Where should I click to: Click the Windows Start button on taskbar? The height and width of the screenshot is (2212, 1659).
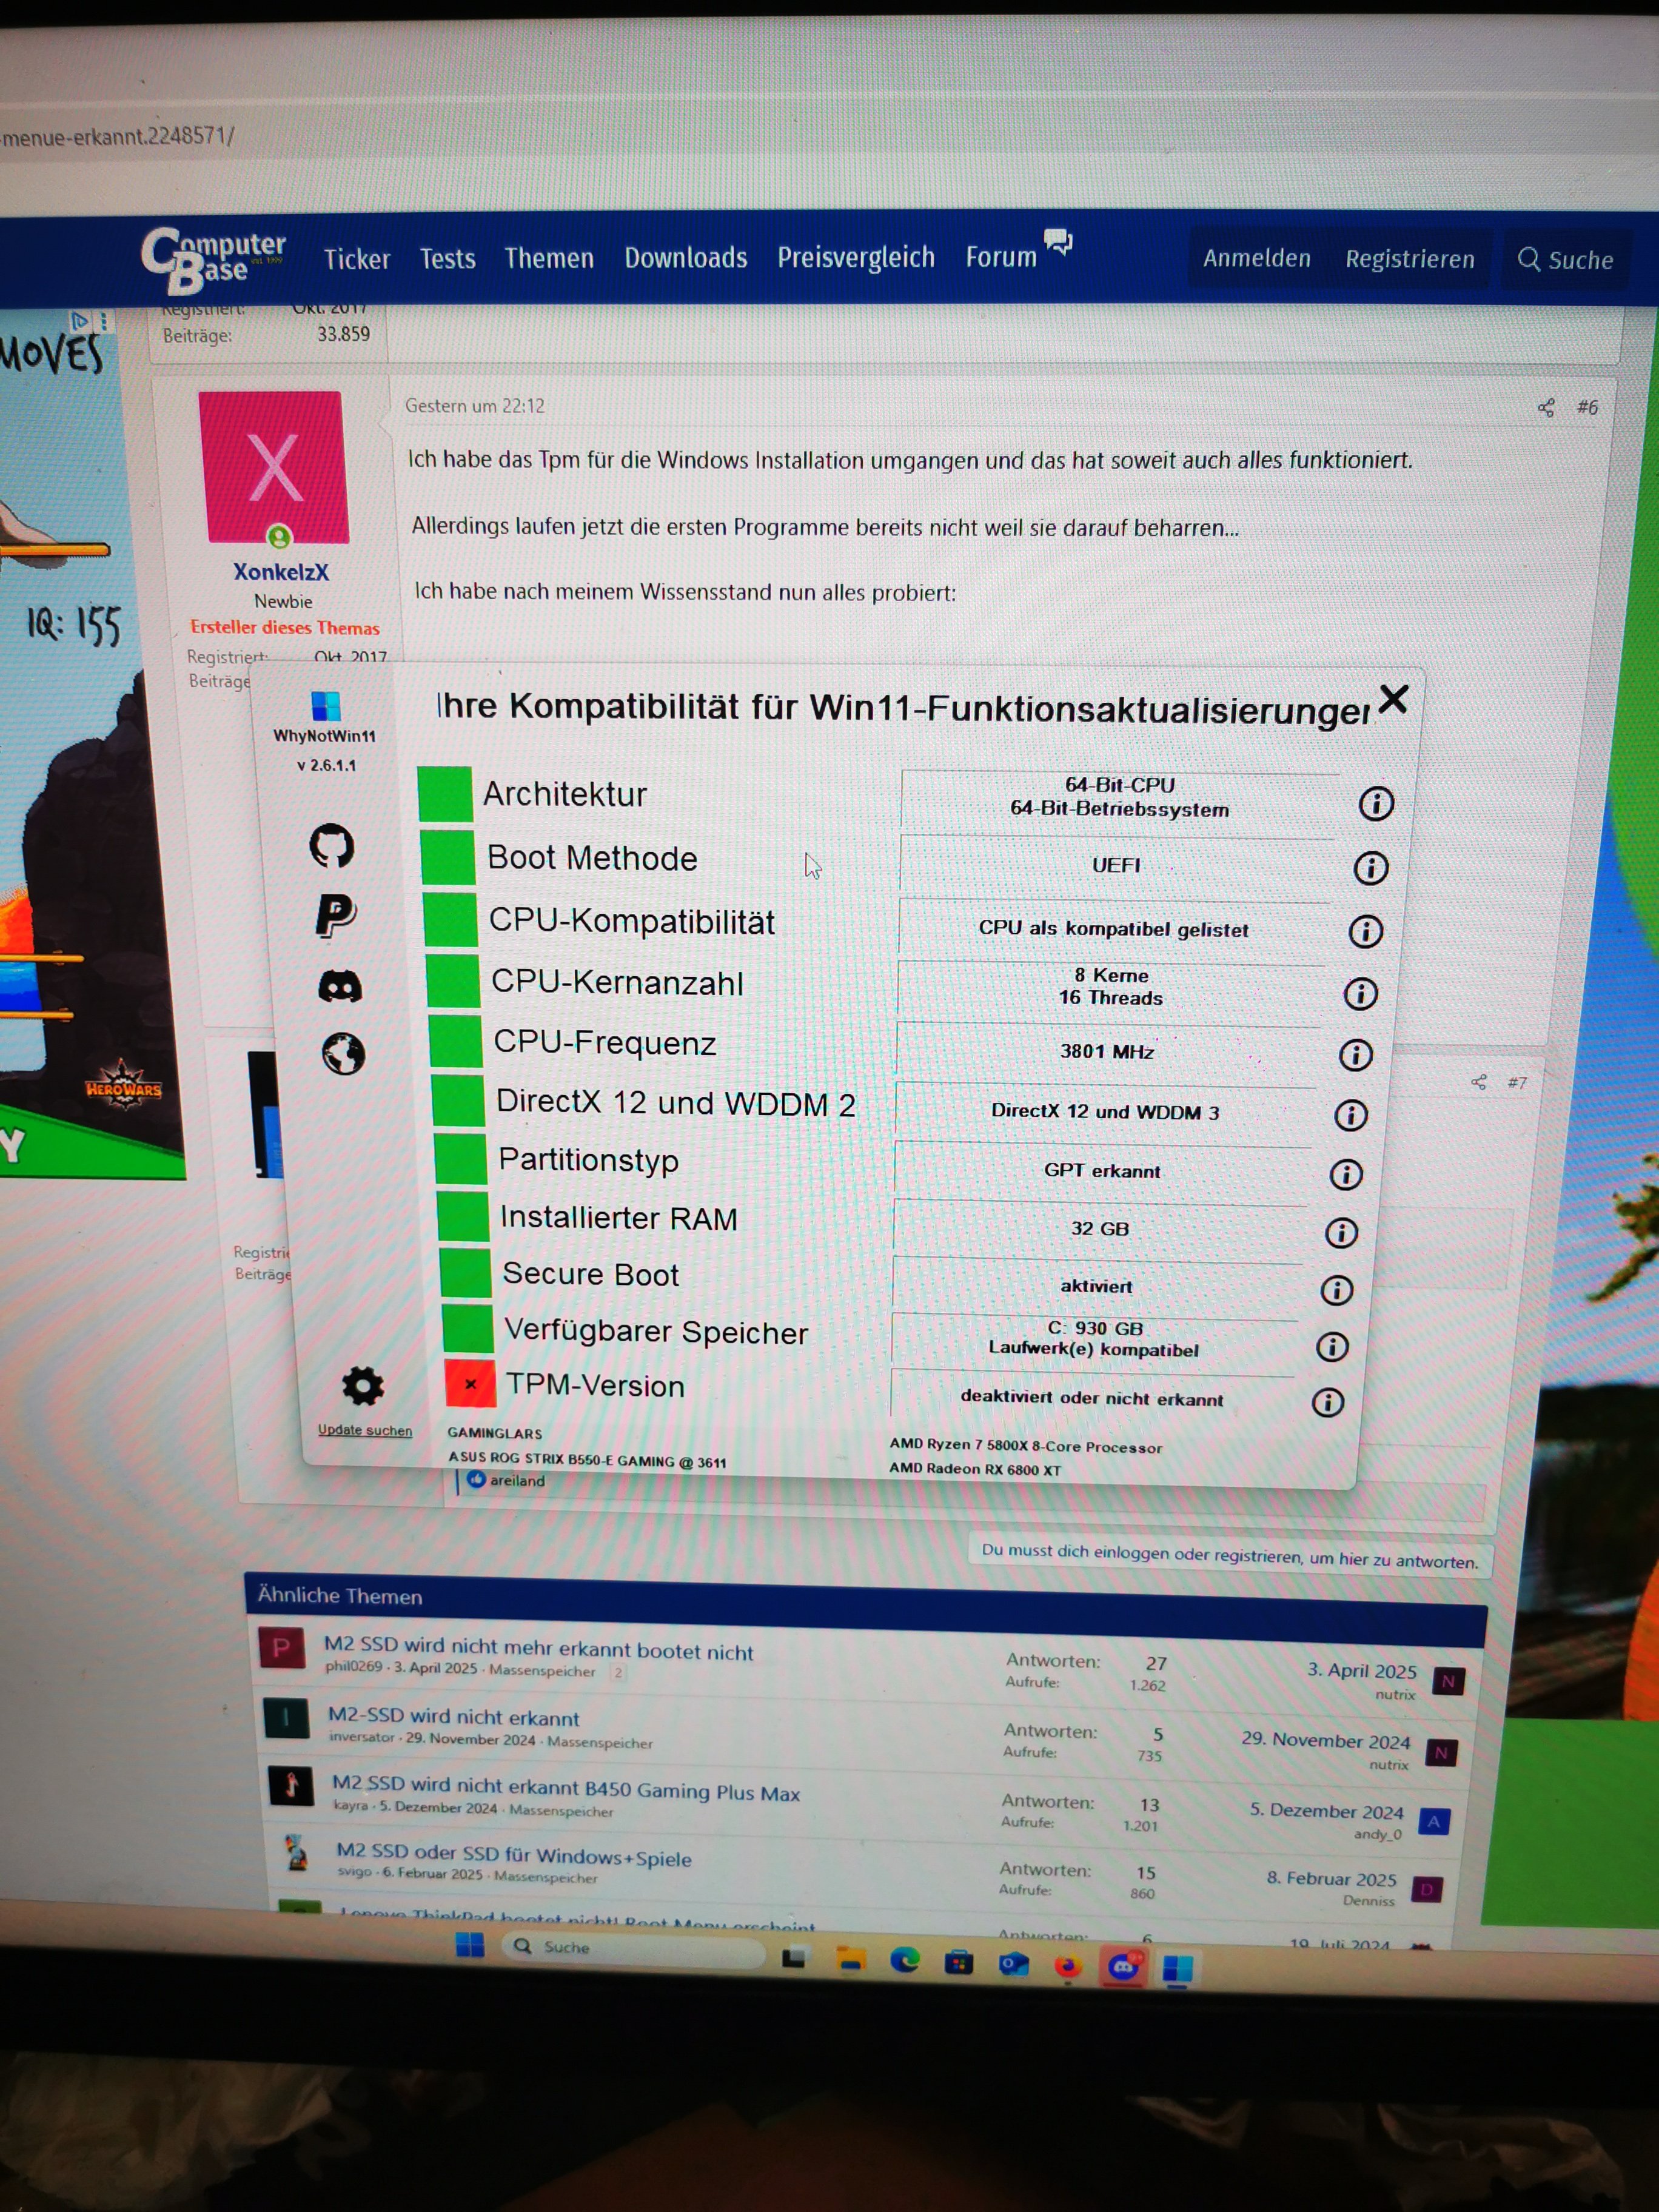pos(469,1945)
